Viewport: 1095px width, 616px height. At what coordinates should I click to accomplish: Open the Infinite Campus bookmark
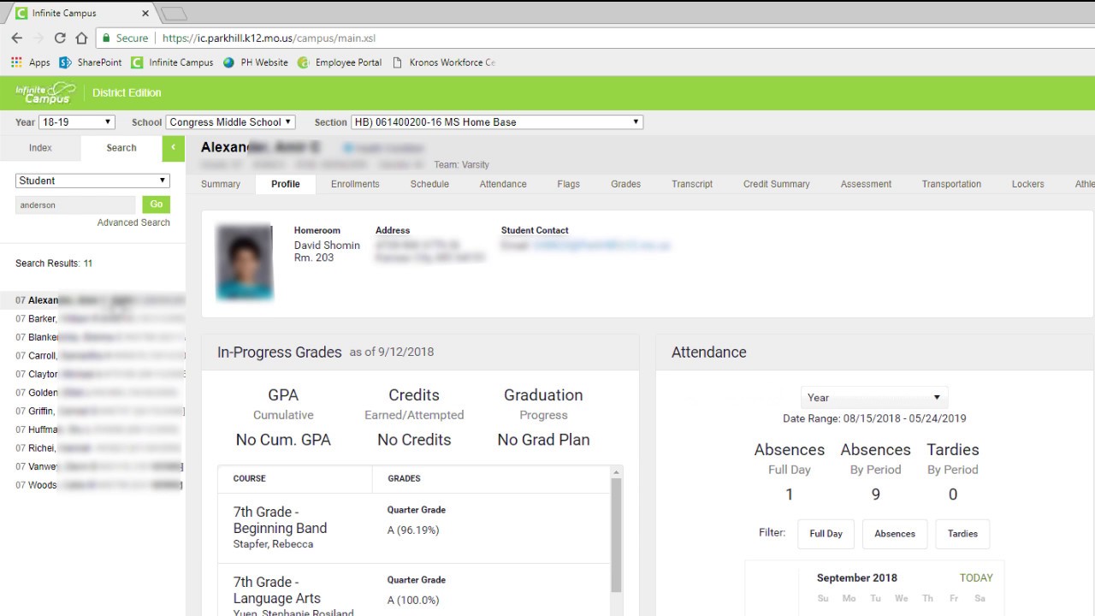(172, 62)
